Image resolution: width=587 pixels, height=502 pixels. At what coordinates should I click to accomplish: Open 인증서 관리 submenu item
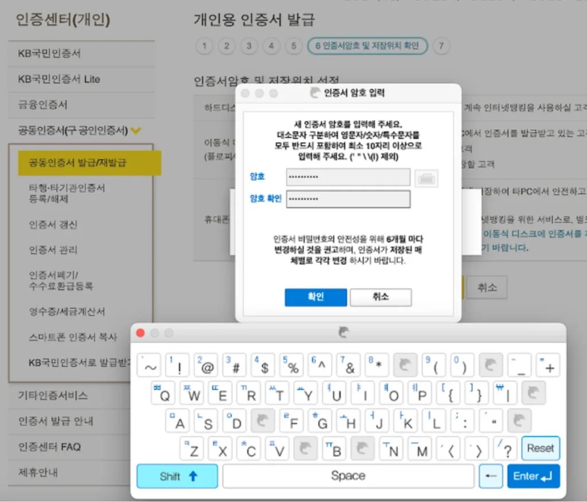tap(53, 250)
